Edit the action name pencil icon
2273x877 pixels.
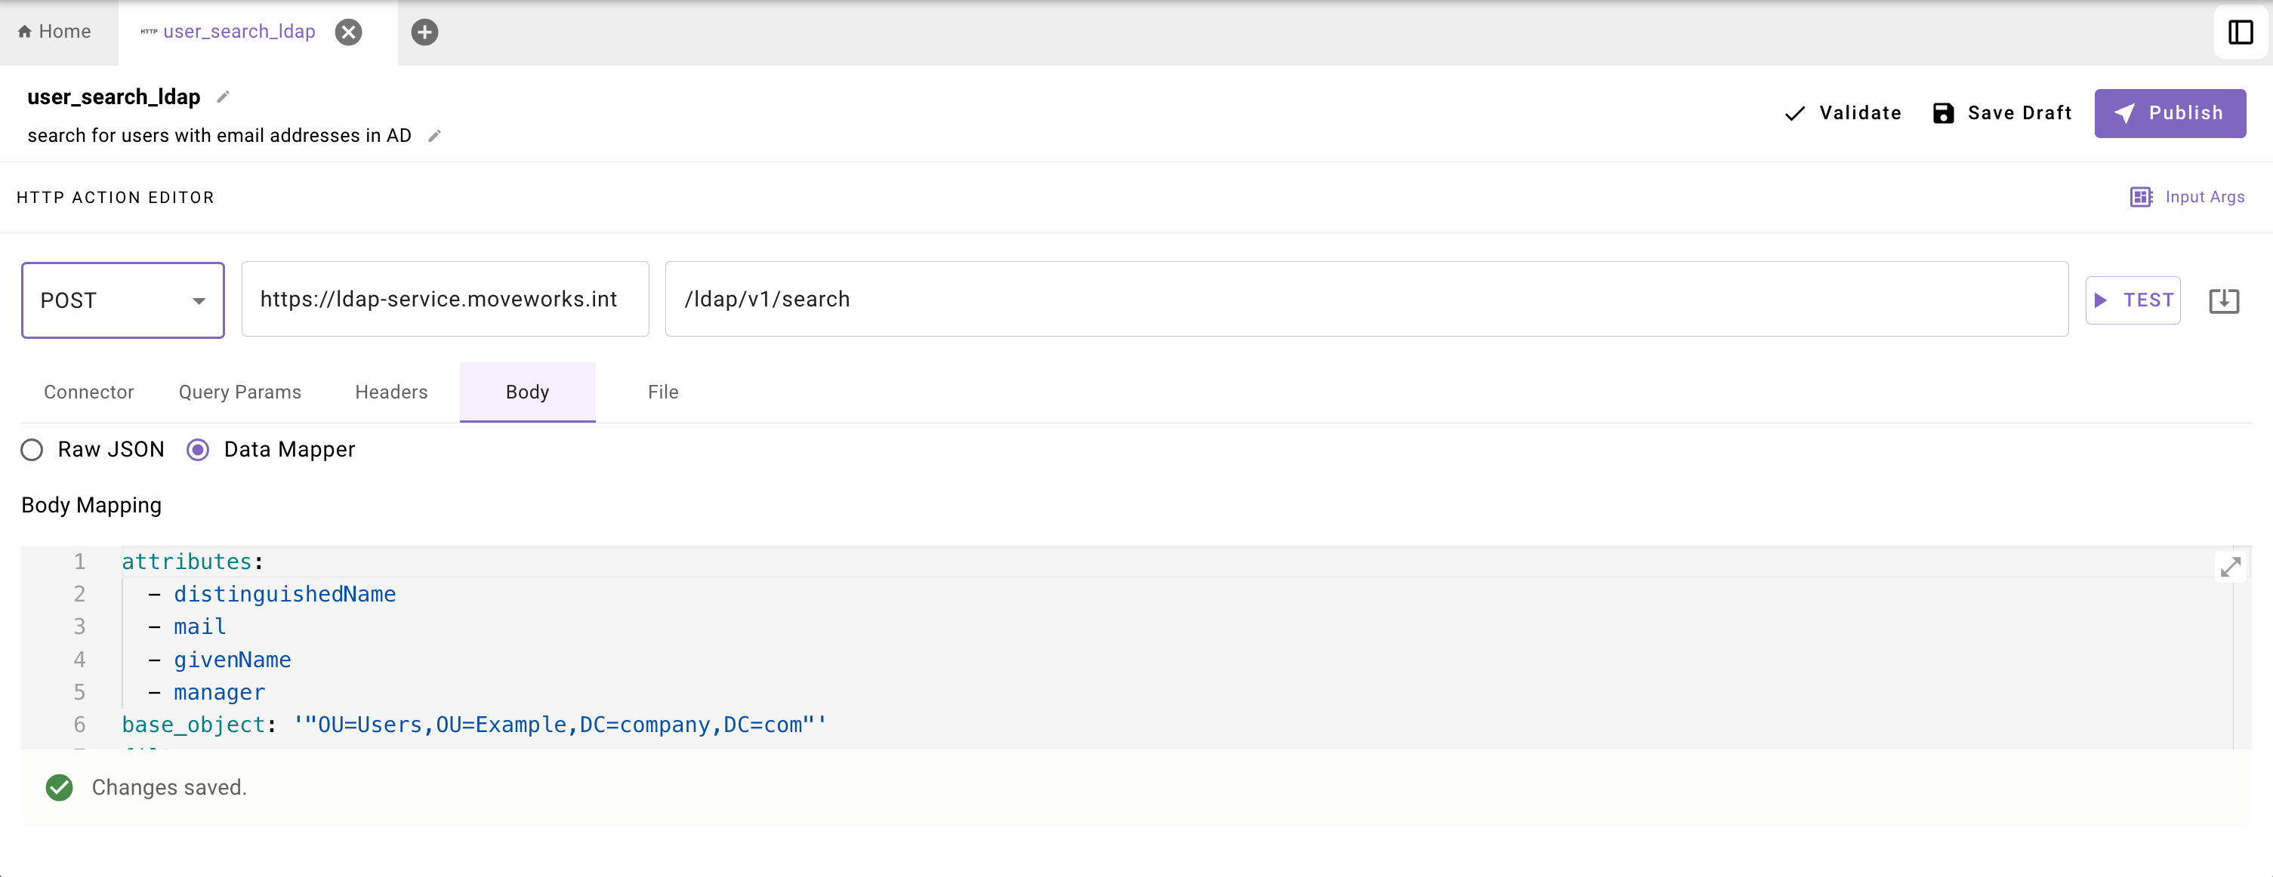[224, 97]
